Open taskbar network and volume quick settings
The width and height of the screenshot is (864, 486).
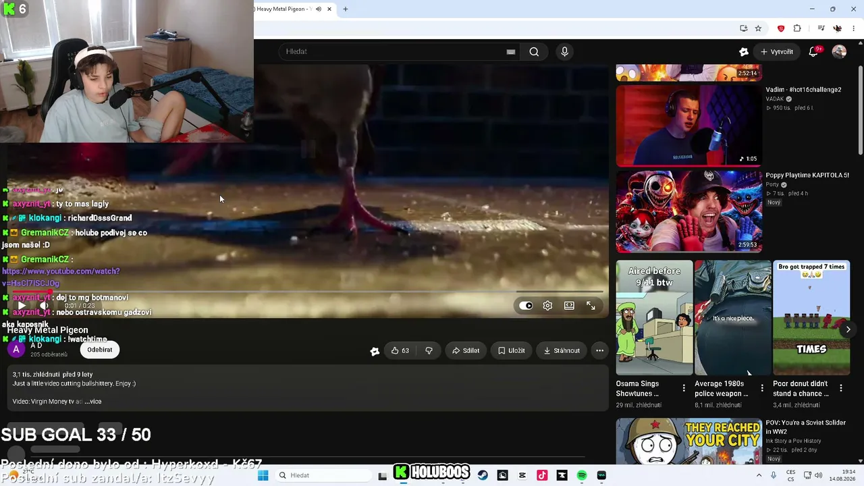point(813,475)
